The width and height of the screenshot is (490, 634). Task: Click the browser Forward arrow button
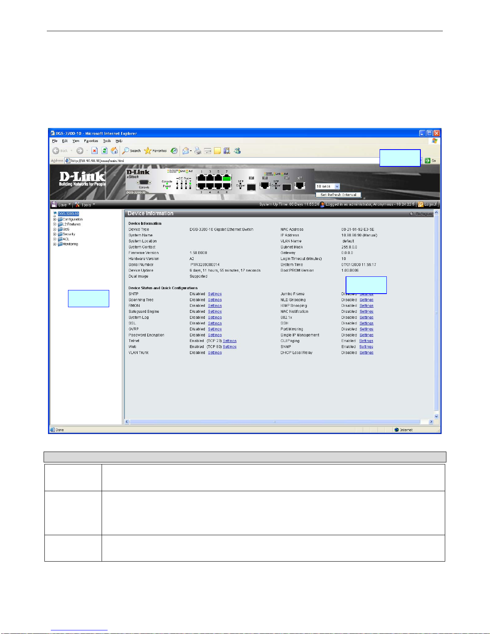pyautogui.click(x=80, y=151)
